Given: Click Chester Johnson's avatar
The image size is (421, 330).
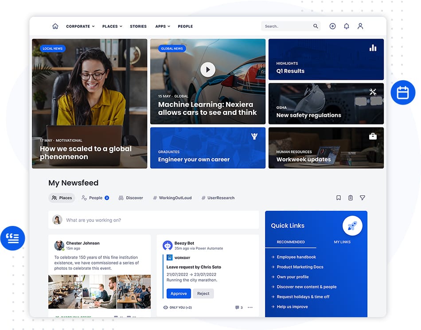Looking at the screenshot, I should tap(59, 245).
